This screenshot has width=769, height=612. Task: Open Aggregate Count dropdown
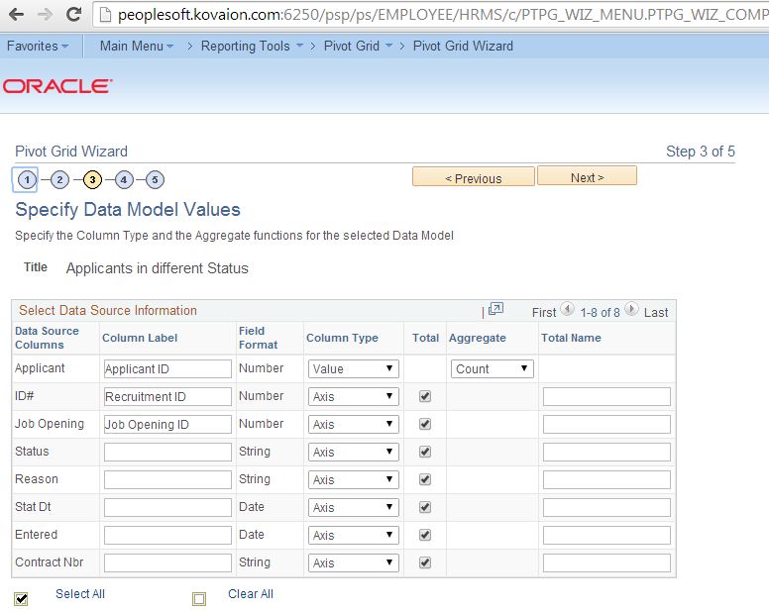click(492, 369)
